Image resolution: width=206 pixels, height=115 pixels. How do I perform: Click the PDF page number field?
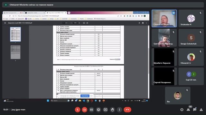coord(64,23)
